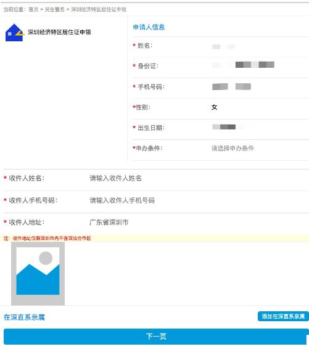
Task: Click the 深圳经济特区居住证申领 title text
Action: [x=59, y=32]
